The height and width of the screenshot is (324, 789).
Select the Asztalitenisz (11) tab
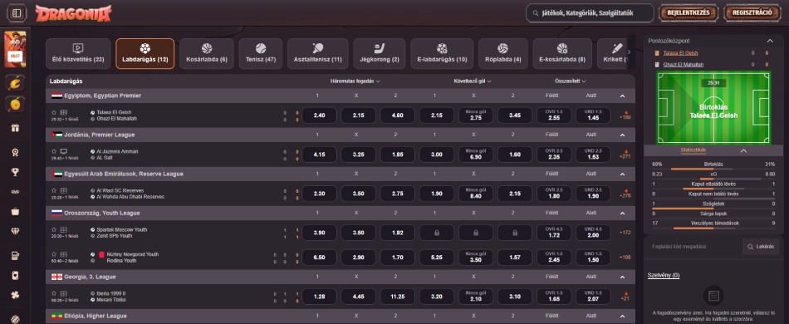coord(317,54)
